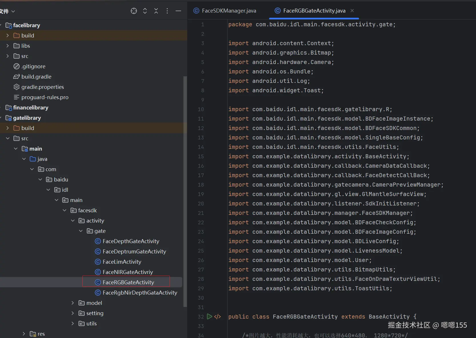Click the project tree vertical scrollbar
The height and width of the screenshot is (338, 476).
185,191
